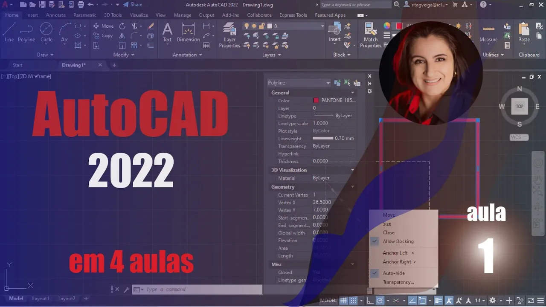Click the Copy tool in Modify panel
This screenshot has width=546, height=307.
[103, 36]
